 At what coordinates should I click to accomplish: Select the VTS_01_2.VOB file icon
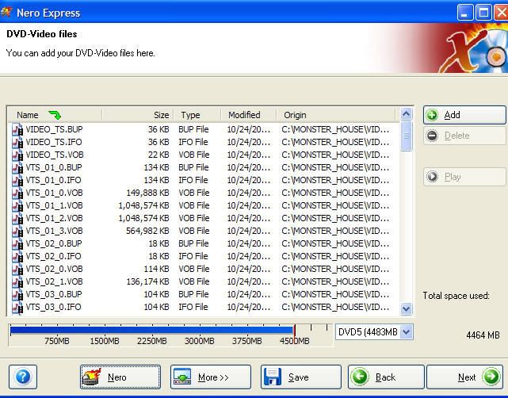coord(17,219)
